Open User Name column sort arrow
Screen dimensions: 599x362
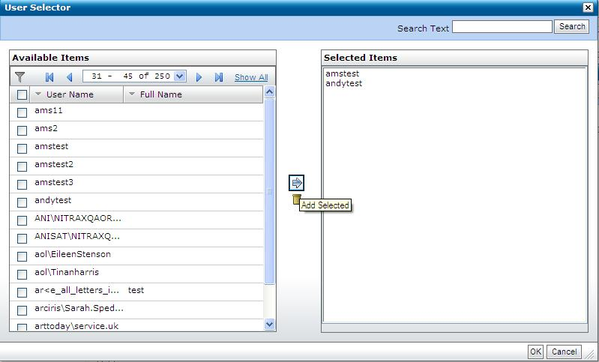[37, 94]
